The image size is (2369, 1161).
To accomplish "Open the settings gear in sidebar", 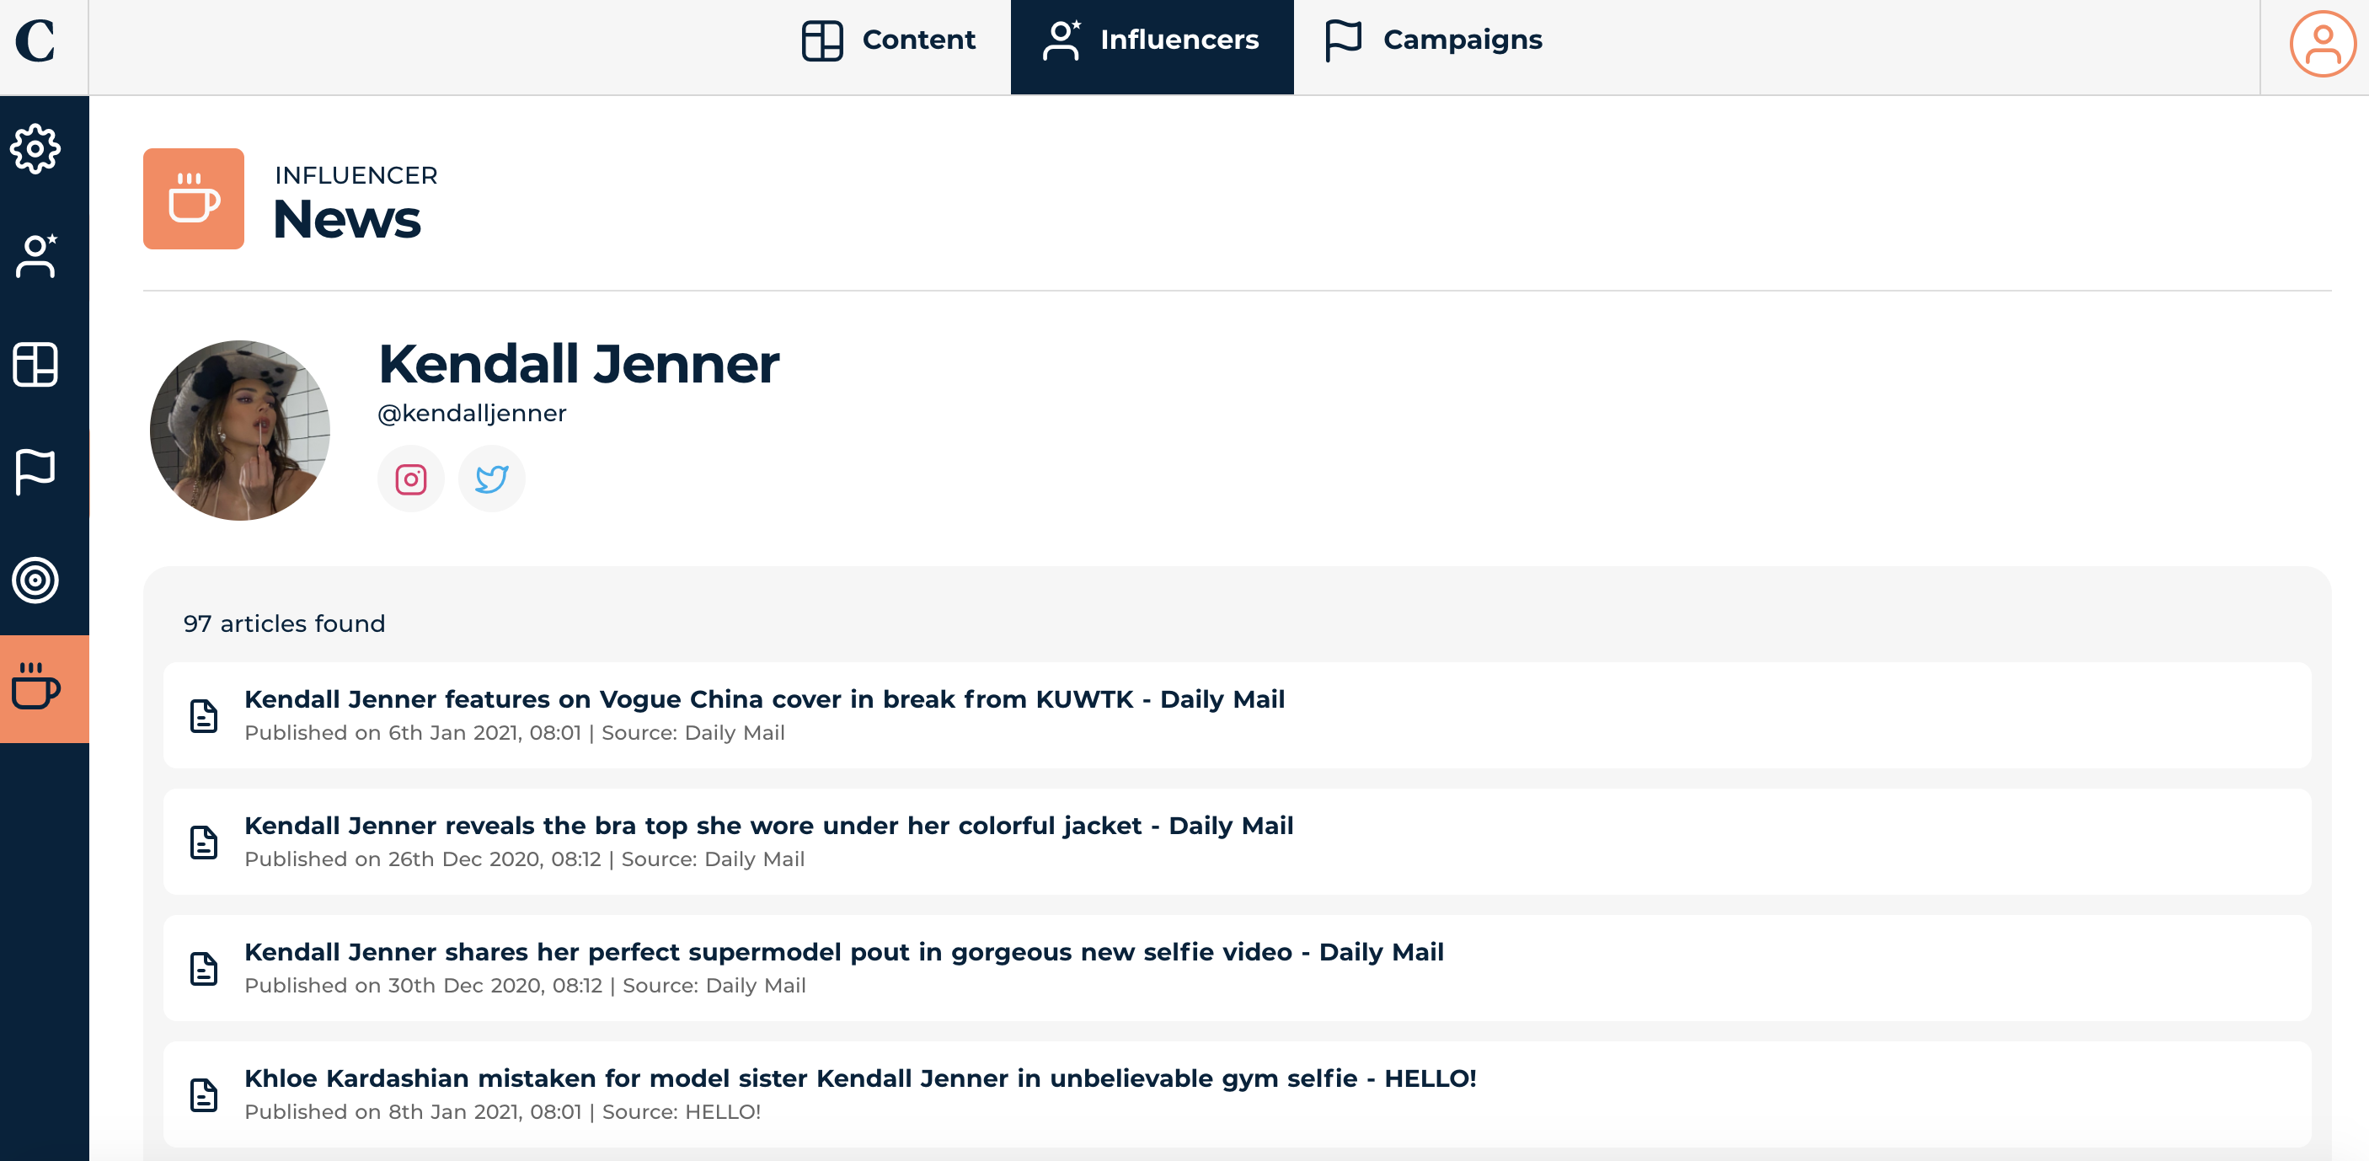I will [36, 148].
